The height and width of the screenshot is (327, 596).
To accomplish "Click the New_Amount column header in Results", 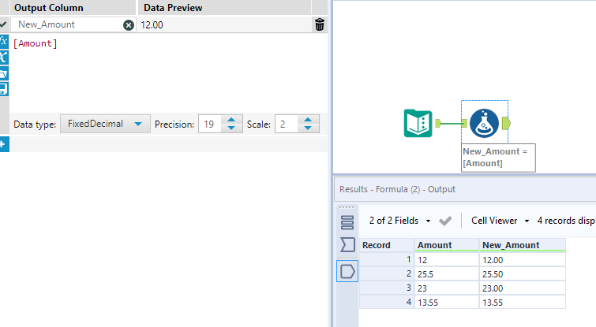I will (x=523, y=245).
